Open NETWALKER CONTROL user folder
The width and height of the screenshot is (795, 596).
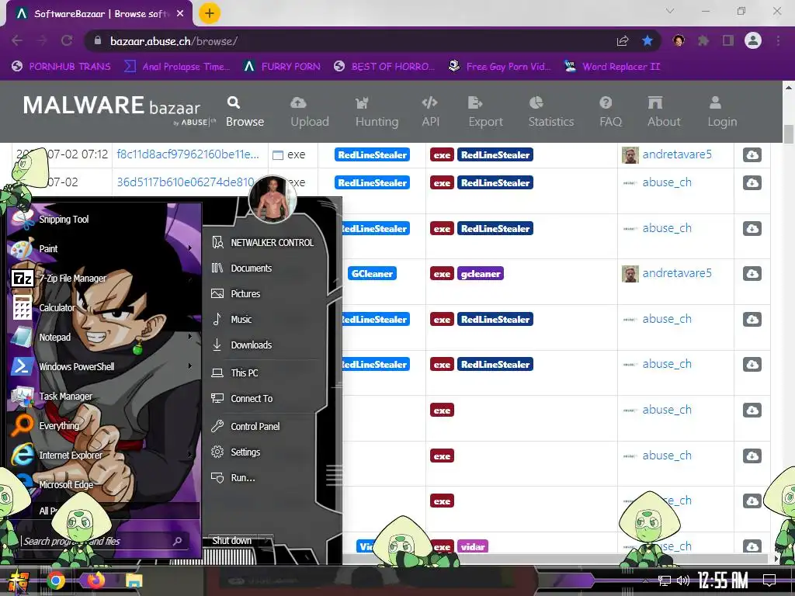pyautogui.click(x=262, y=242)
